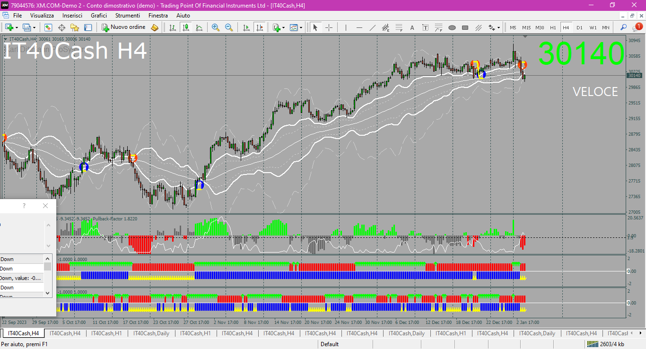The height and width of the screenshot is (349, 646).
Task: Open the Strumenti menu
Action: click(x=128, y=16)
